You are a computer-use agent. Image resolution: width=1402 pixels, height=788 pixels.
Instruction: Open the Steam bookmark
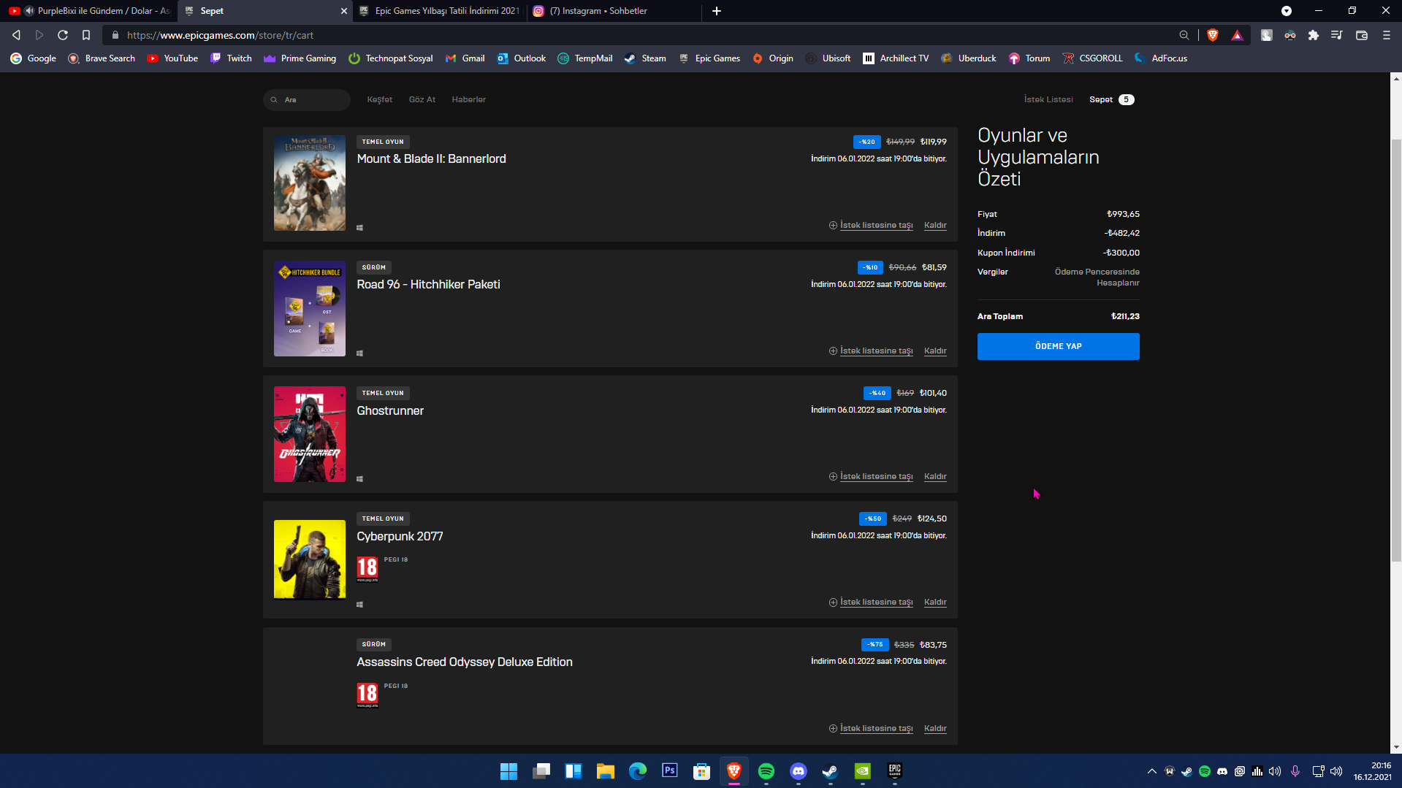645,58
